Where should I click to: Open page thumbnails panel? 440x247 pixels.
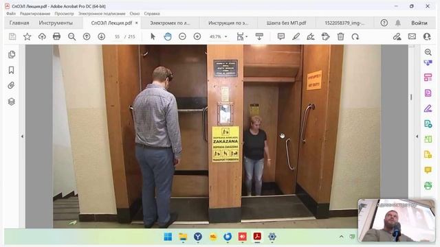[x=12, y=54]
